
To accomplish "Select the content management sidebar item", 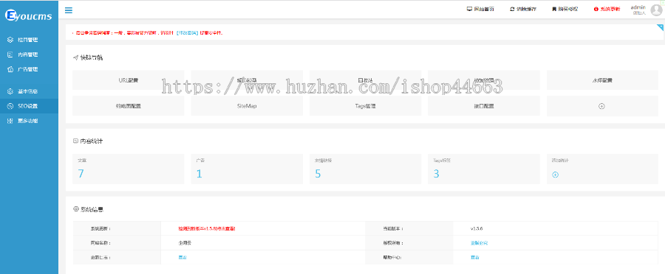I will tap(30, 55).
